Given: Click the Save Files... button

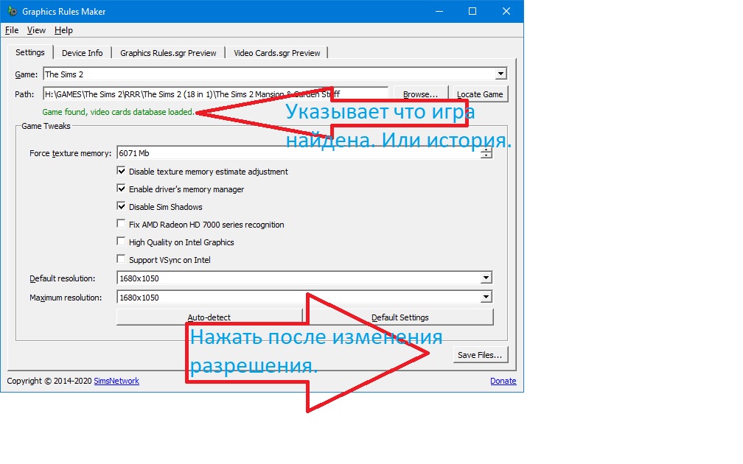Looking at the screenshot, I should [x=479, y=355].
